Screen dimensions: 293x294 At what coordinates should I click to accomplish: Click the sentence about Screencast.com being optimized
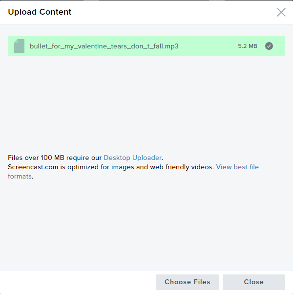click(111, 167)
